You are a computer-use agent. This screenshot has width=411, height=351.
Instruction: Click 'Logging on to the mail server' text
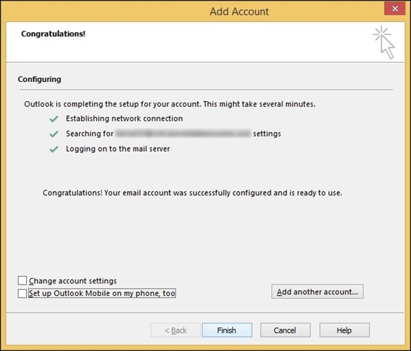(118, 149)
